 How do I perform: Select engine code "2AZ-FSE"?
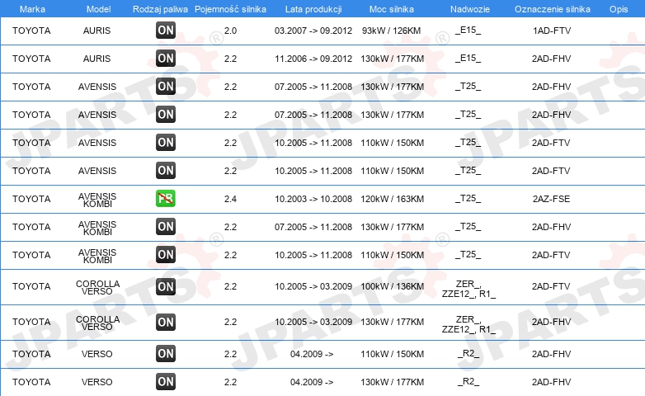551,199
